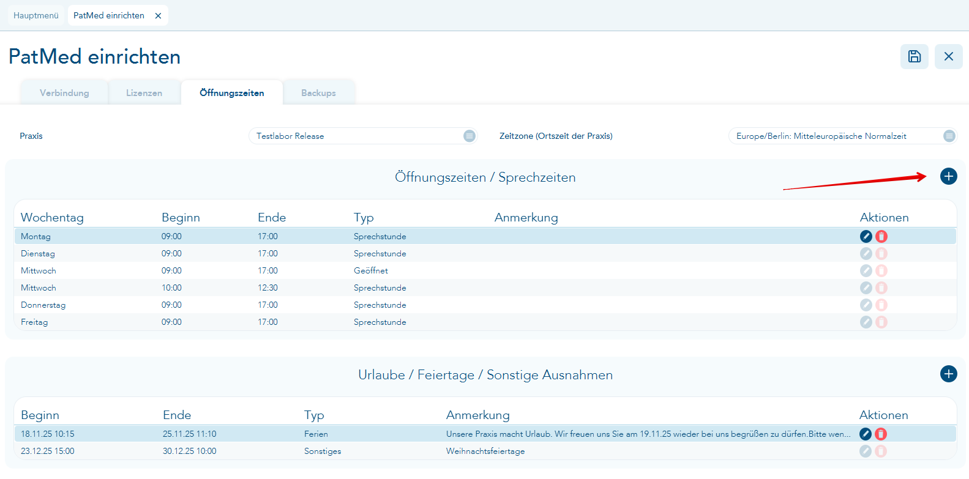Viewport: 969px width, 479px height.
Task: Click the 12:30 Ende cell
Action: (268, 288)
